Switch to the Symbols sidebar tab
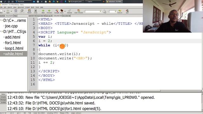Screen dimensions: 203x114 [x=3, y=16]
